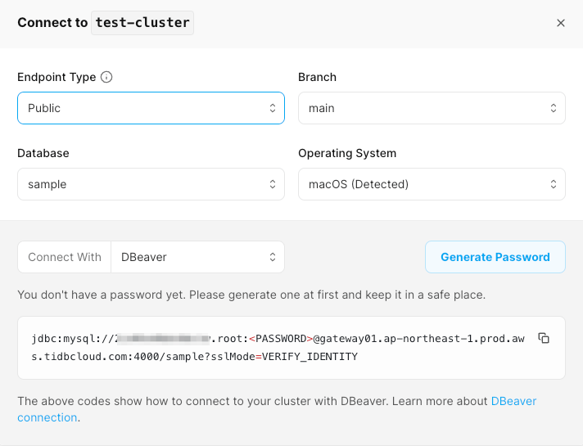
Task: Expand the Branch dropdown showing main
Action: [x=432, y=108]
